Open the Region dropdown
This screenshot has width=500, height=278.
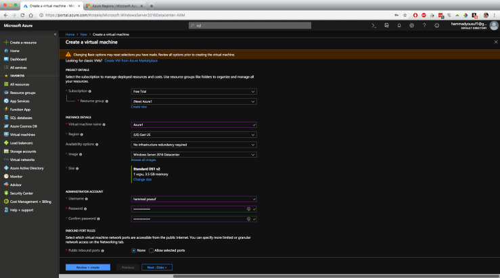194,135
